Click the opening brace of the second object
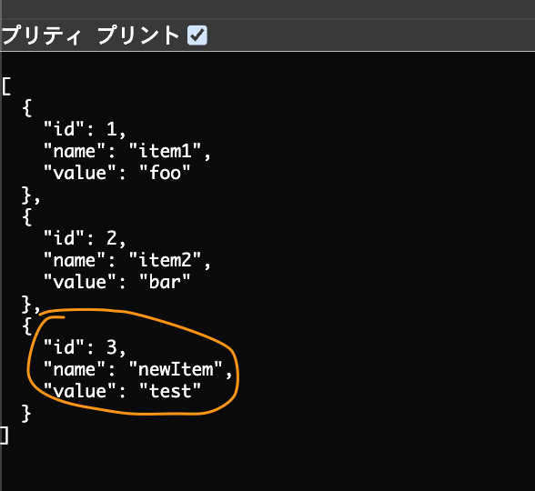Image resolution: width=535 pixels, height=491 pixels. 27,217
